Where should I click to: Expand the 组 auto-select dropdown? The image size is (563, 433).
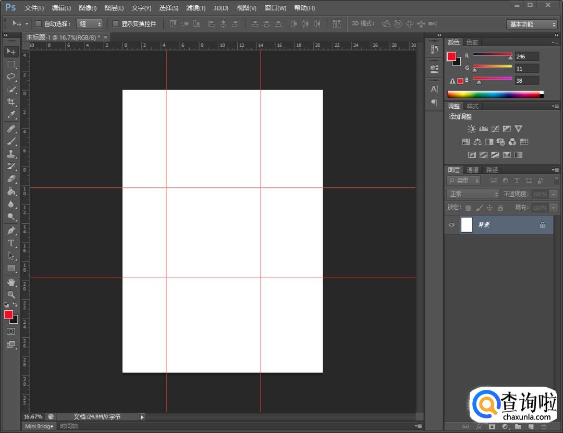click(x=90, y=24)
